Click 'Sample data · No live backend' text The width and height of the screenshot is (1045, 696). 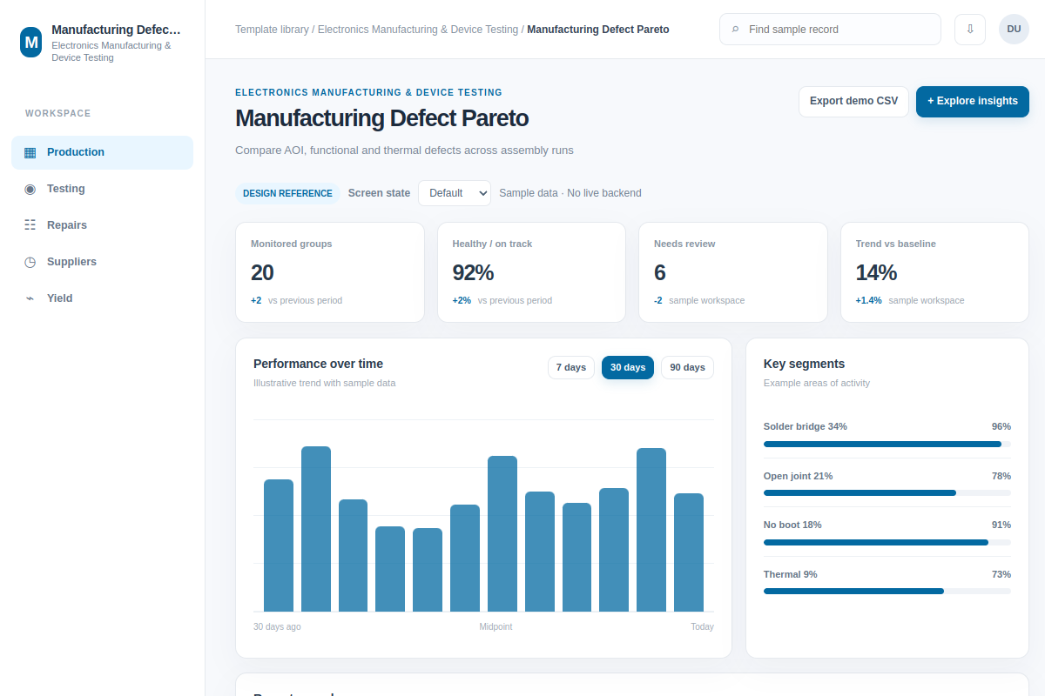570,193
